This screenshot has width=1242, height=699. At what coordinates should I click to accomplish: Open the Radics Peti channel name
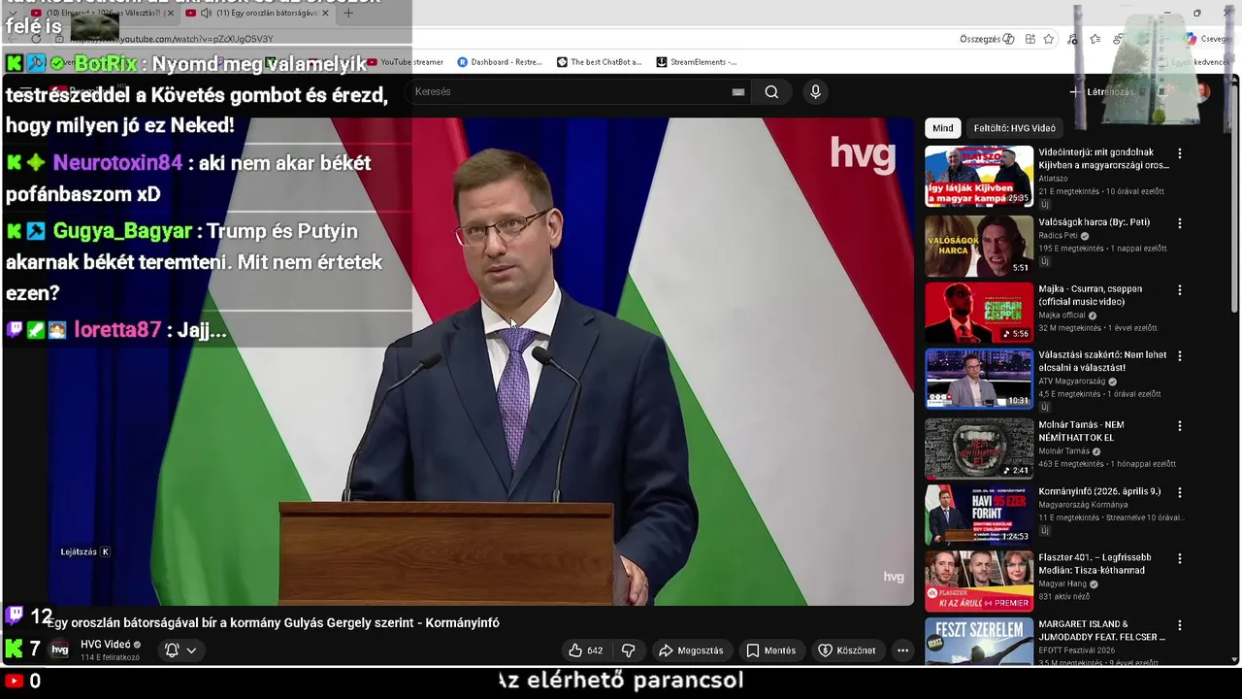pos(1059,236)
